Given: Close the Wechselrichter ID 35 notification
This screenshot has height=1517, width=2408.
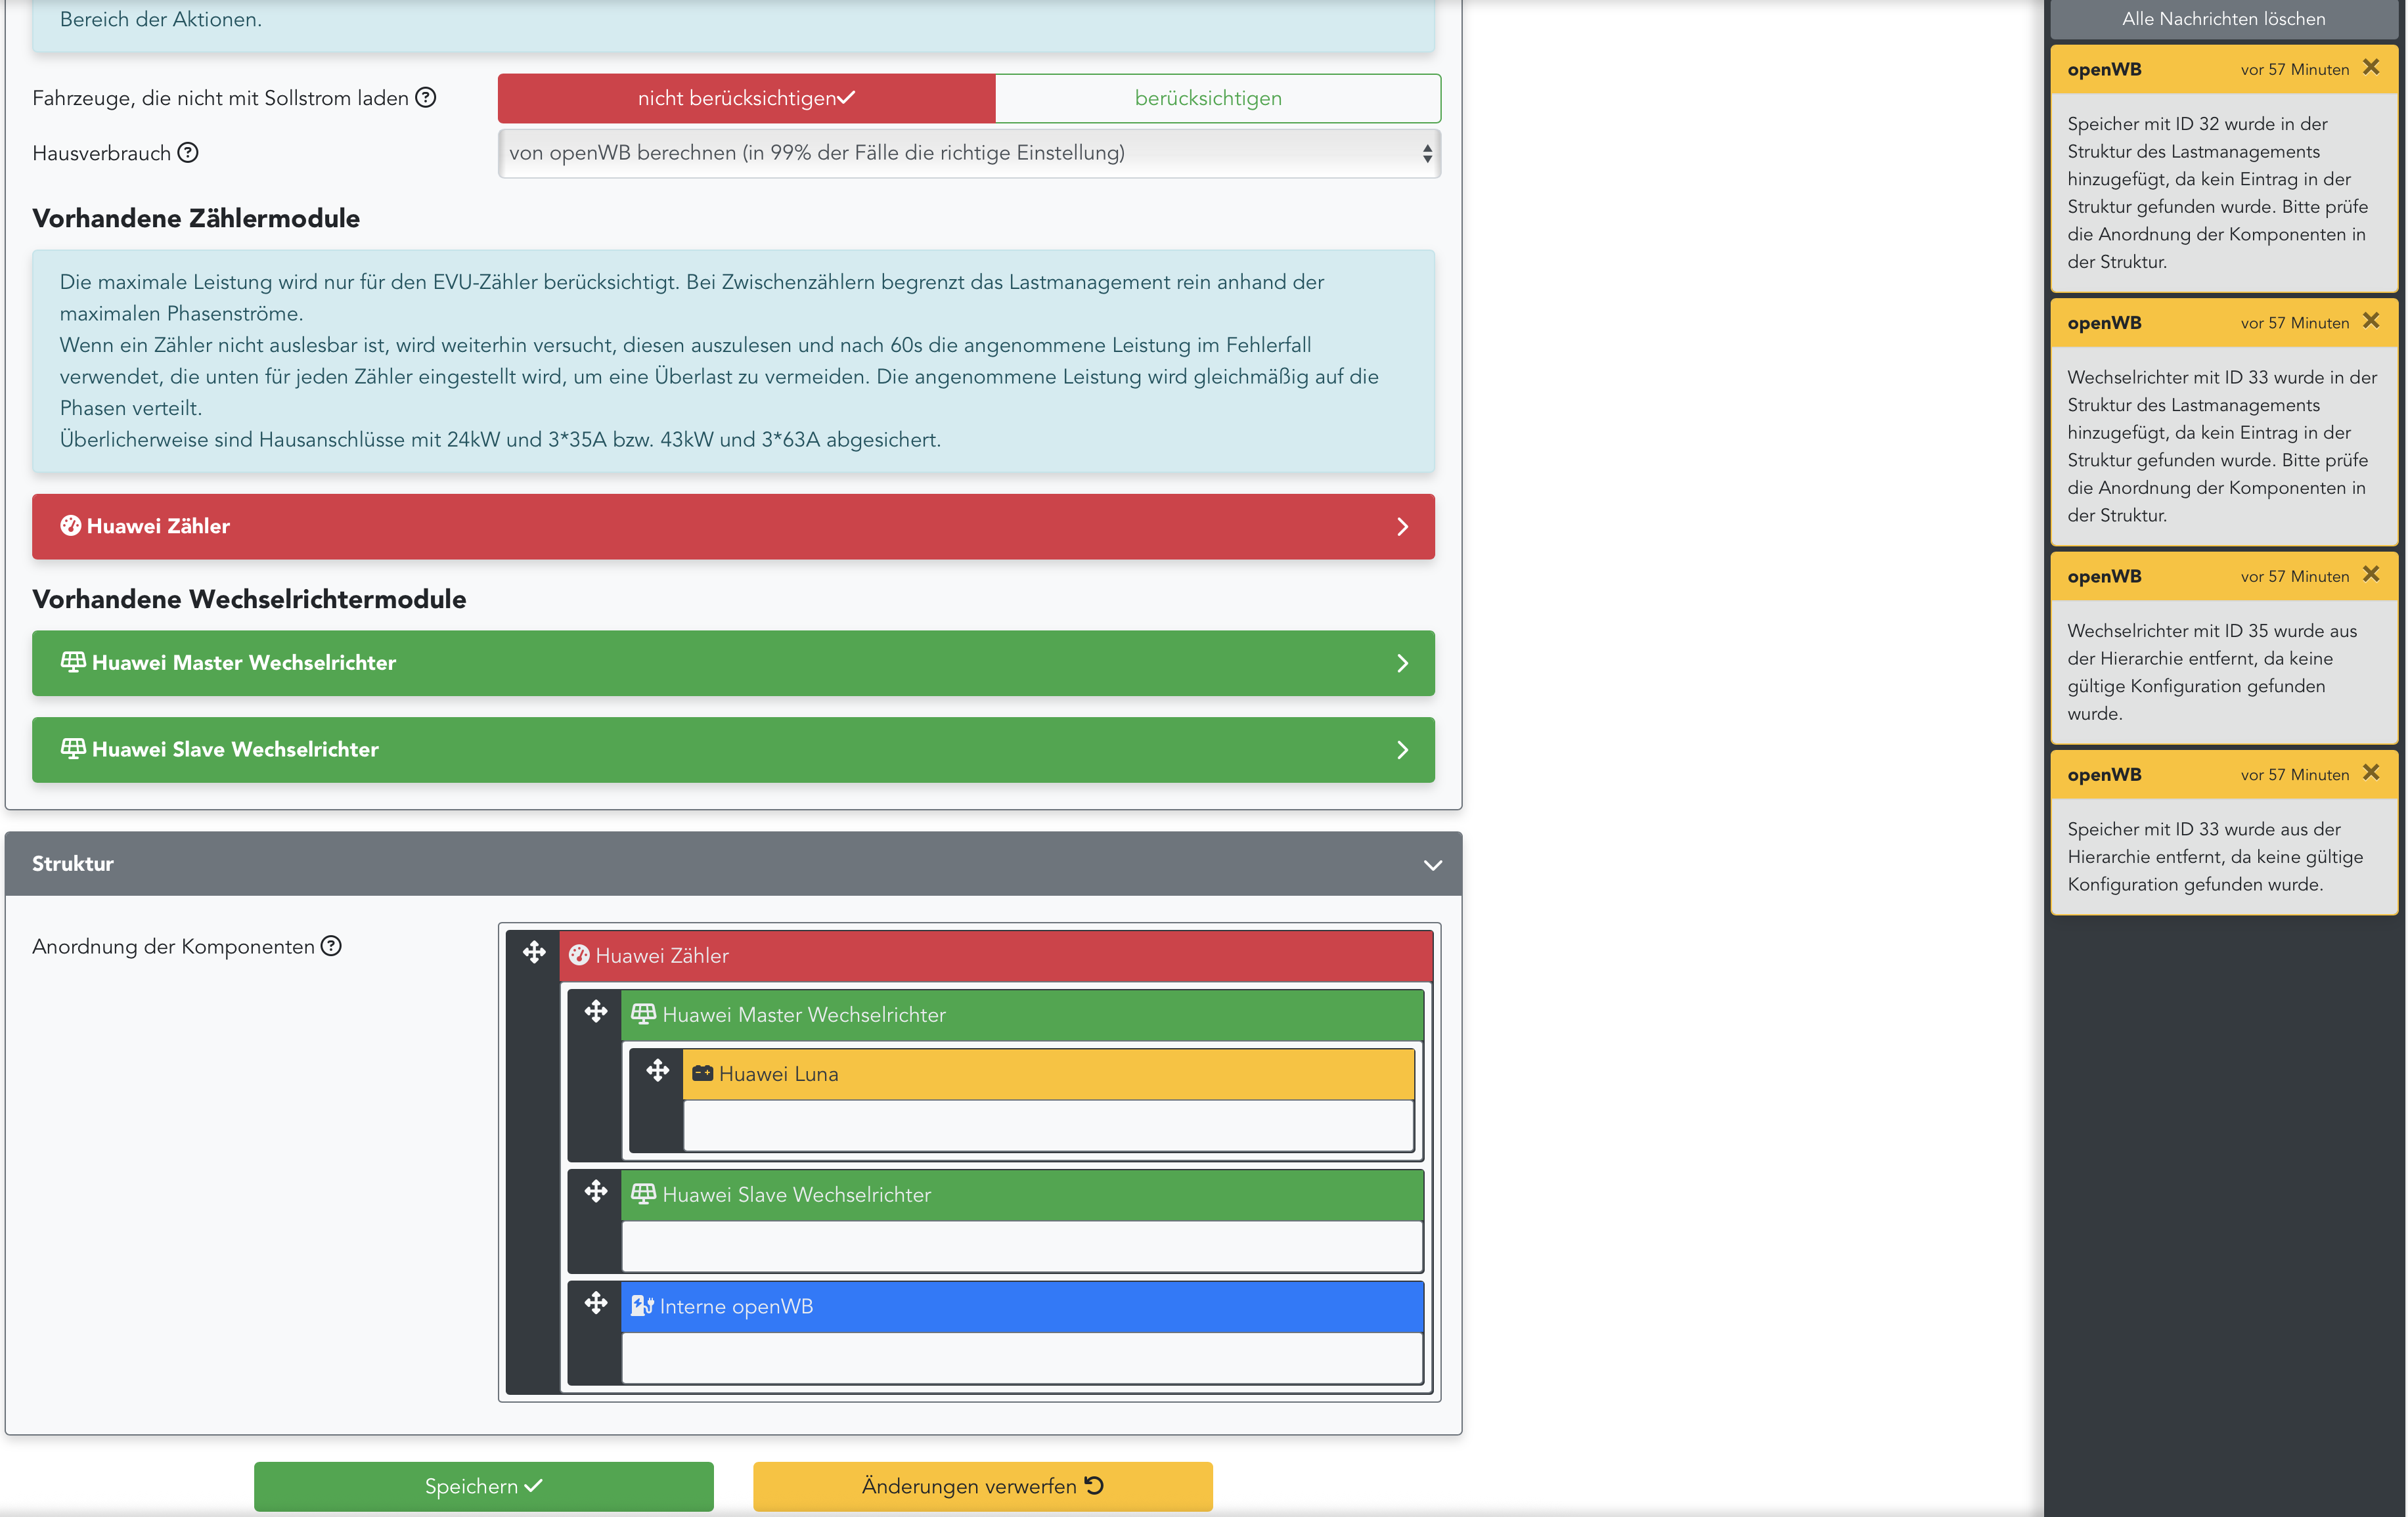Looking at the screenshot, I should click(x=2371, y=575).
